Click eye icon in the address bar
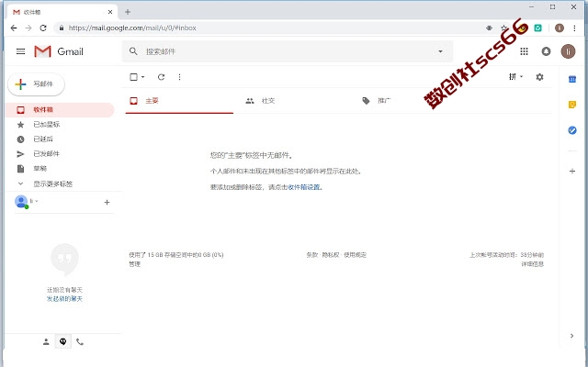Viewport: 588px width, 367px height. [489, 28]
